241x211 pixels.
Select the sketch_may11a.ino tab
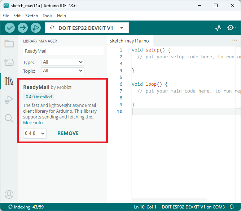pyautogui.click(x=130, y=41)
